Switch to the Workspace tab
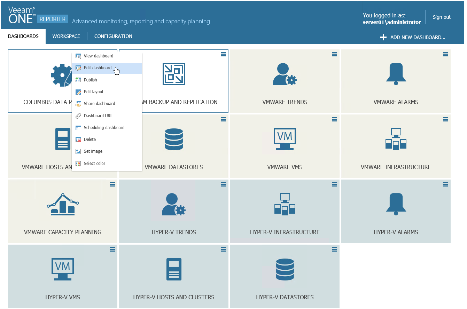 pos(66,36)
